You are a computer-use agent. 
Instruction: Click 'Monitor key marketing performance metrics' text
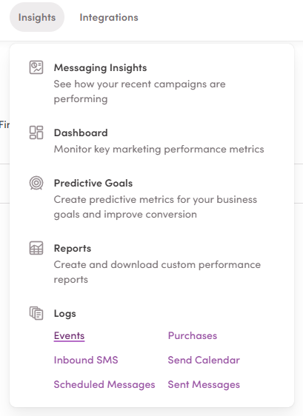159,149
